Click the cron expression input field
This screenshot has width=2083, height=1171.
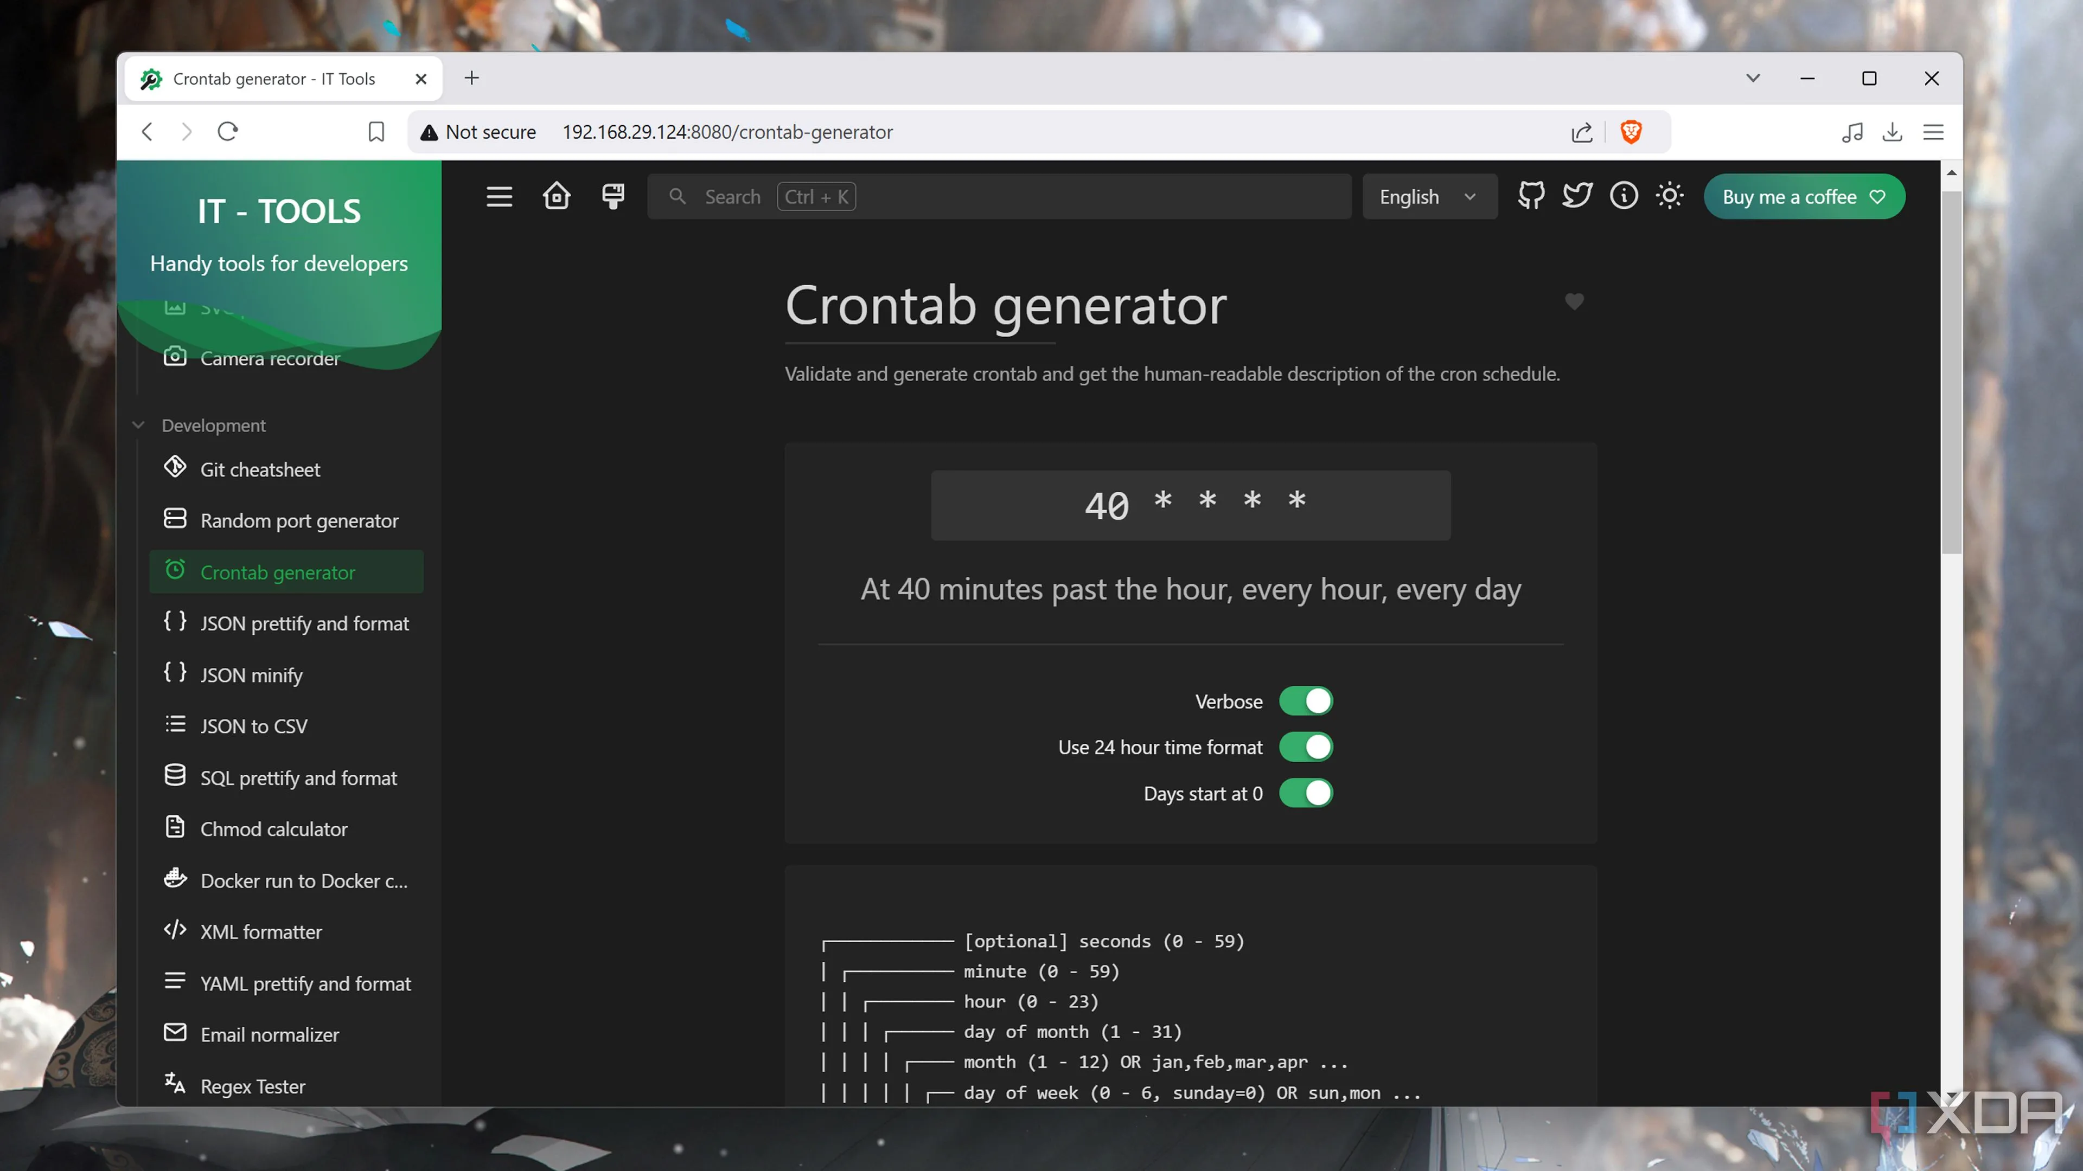point(1190,505)
